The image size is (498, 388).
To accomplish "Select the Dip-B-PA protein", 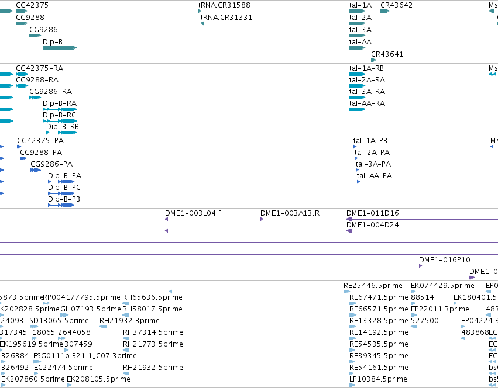I will pos(61,182).
